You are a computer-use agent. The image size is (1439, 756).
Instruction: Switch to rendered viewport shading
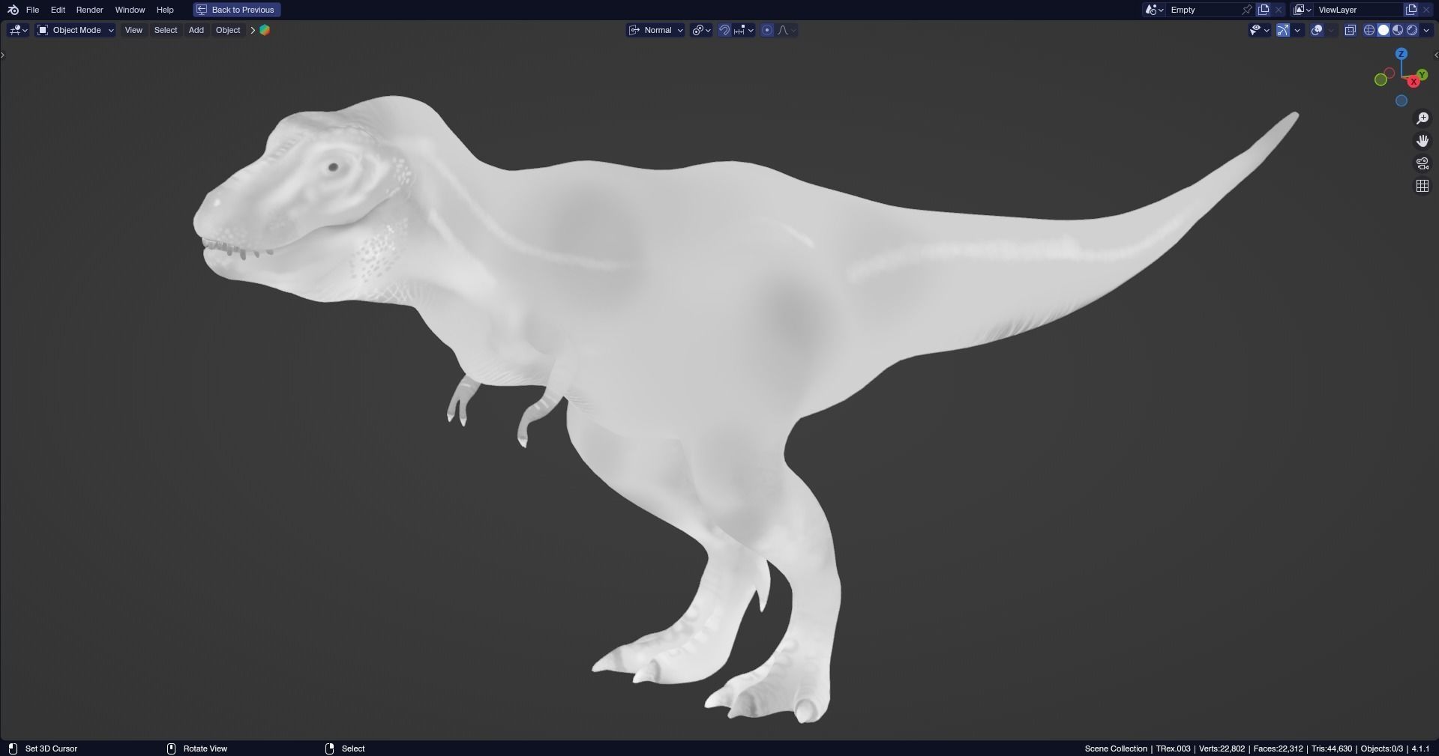tap(1412, 30)
